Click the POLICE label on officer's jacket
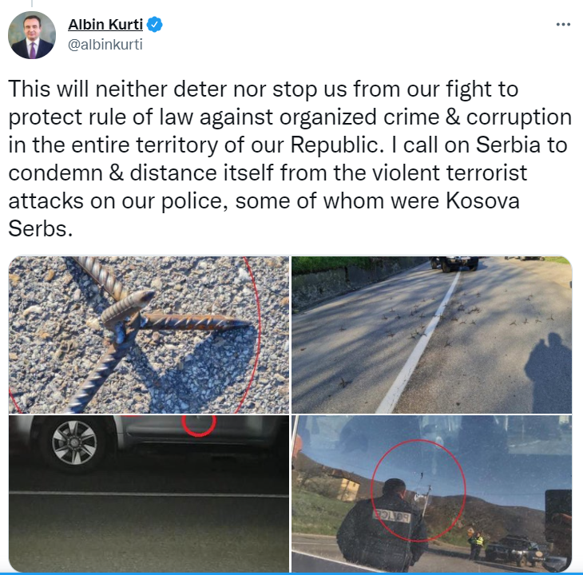Screen dimensions: 583x575 point(391,516)
